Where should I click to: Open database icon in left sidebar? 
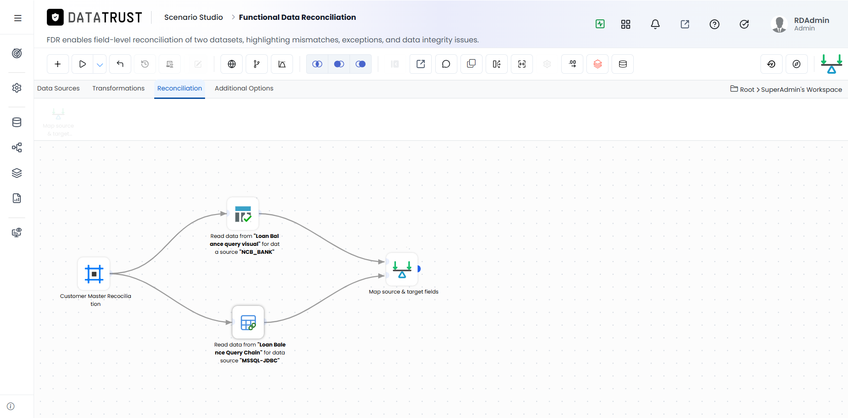coord(17,122)
